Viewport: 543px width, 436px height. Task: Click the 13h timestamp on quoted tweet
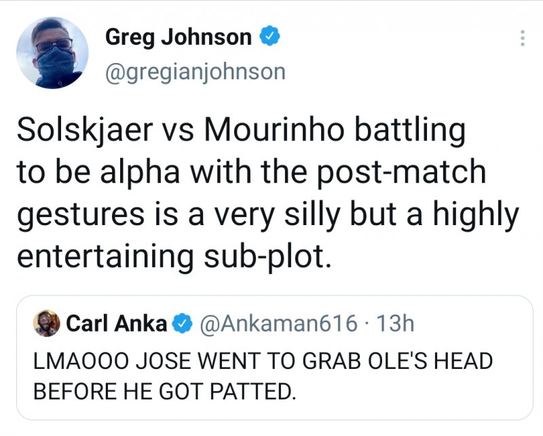point(393,323)
